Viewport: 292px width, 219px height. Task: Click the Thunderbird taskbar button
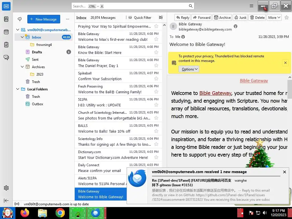[x=96, y=213]
